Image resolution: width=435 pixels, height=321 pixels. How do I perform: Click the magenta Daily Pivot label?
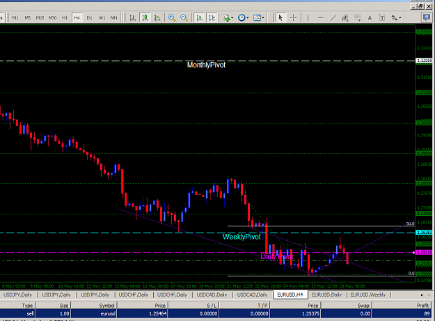276,256
